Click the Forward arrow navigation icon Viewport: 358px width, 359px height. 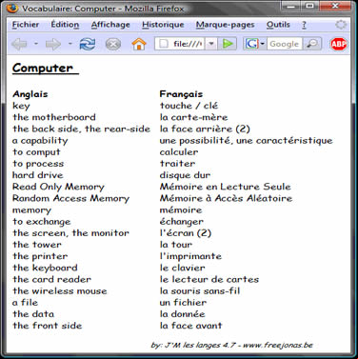click(x=53, y=44)
